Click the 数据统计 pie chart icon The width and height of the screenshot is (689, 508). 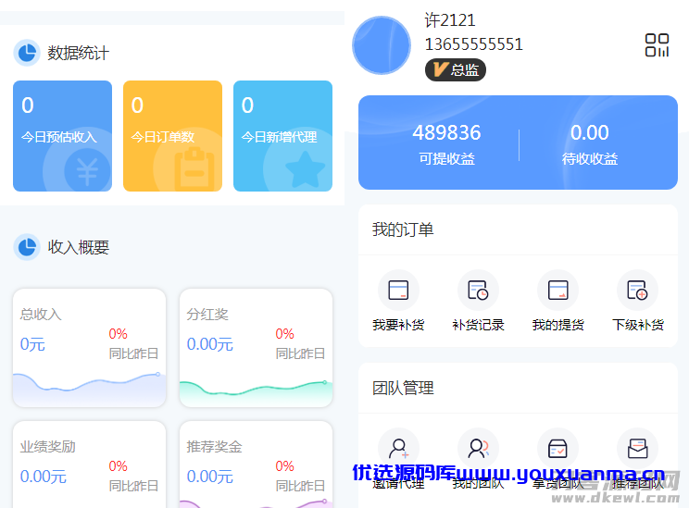pyautogui.click(x=27, y=53)
